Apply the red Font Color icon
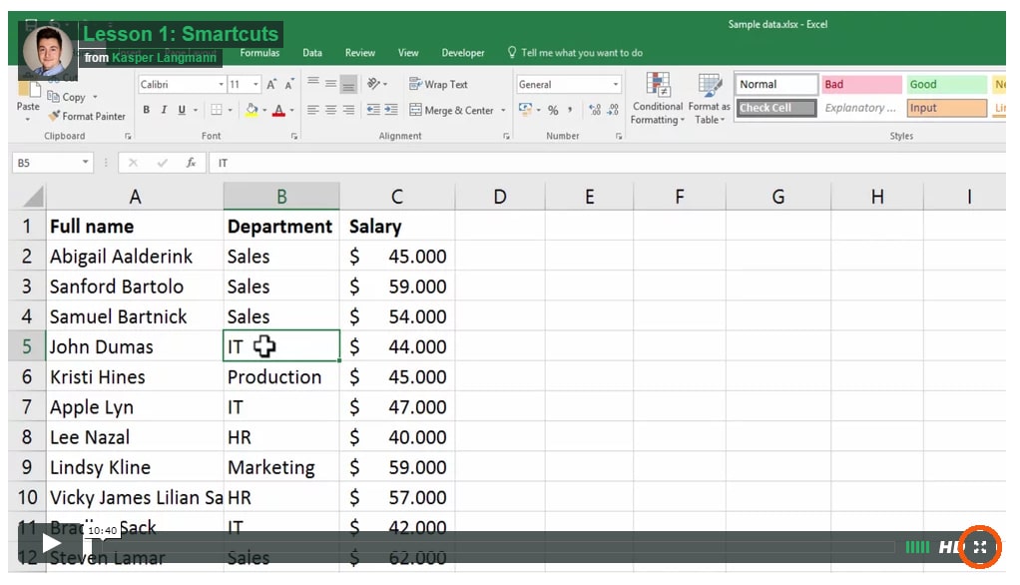The height and width of the screenshot is (585, 1020). 278,110
